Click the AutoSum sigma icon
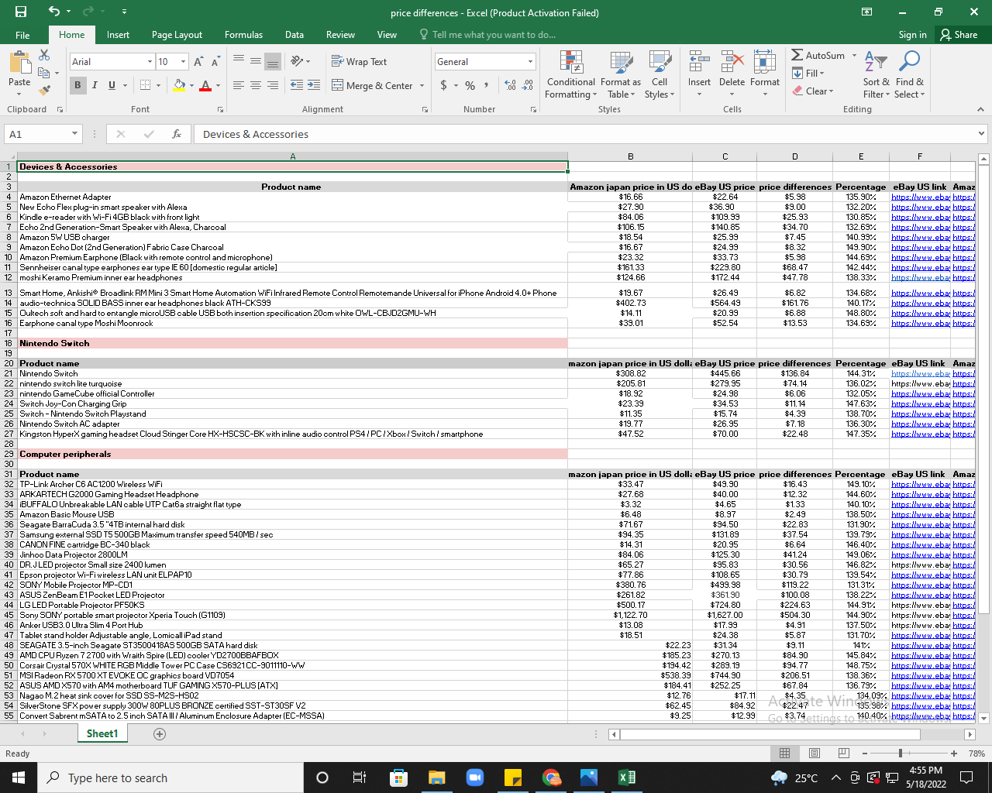This screenshot has height=793, width=992. click(x=797, y=56)
